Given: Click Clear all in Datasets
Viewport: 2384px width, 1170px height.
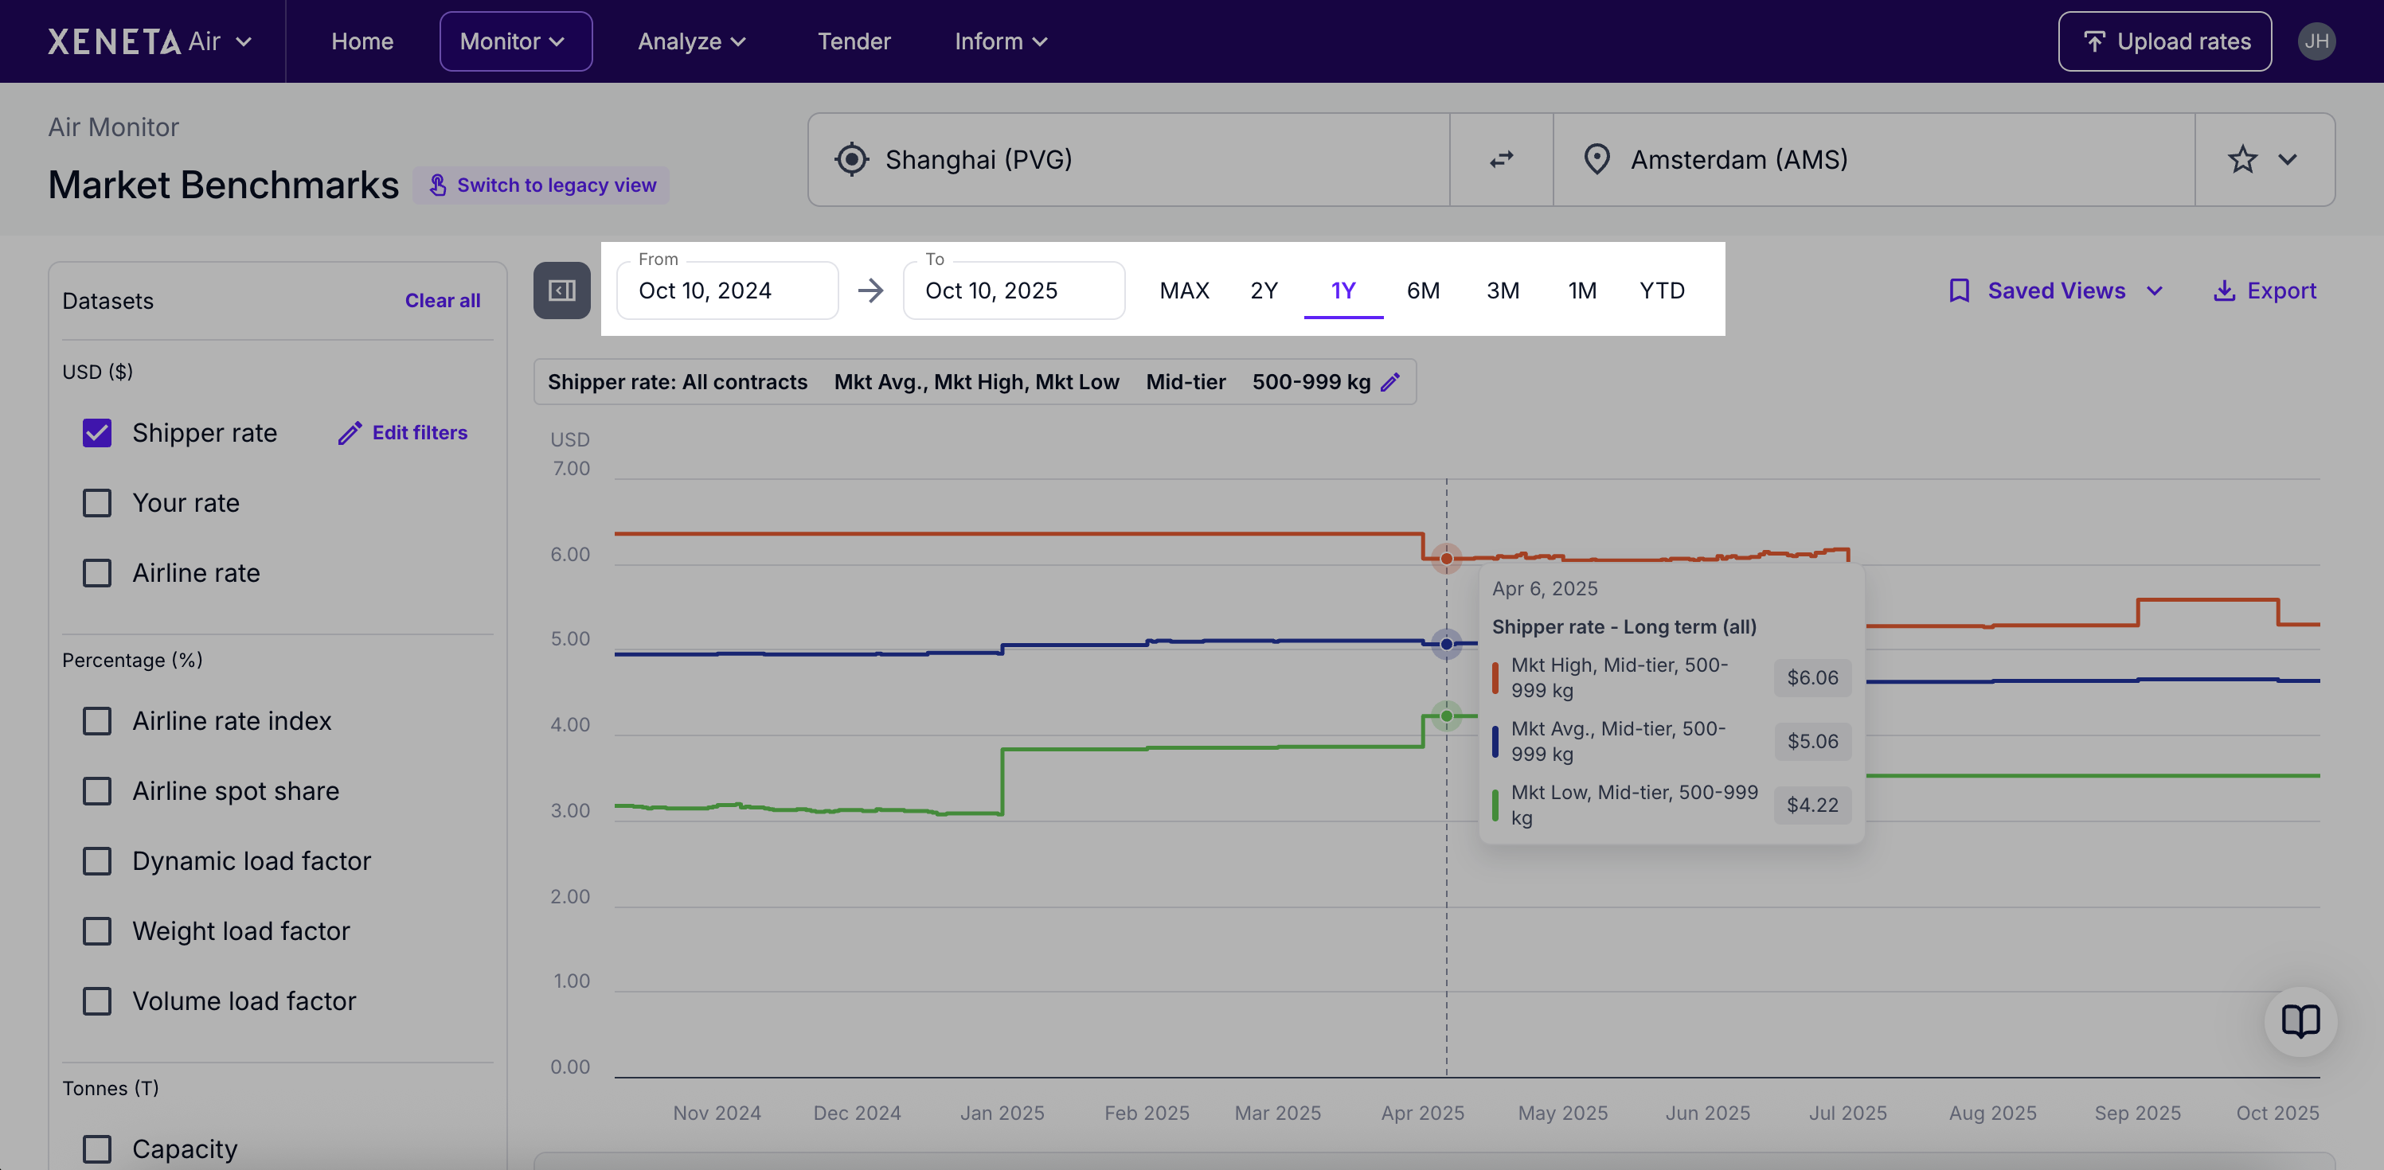Looking at the screenshot, I should coord(443,301).
